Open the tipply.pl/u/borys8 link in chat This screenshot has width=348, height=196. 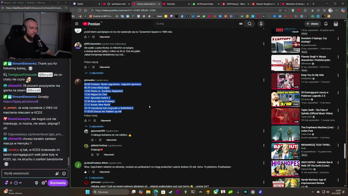[x=21, y=102]
